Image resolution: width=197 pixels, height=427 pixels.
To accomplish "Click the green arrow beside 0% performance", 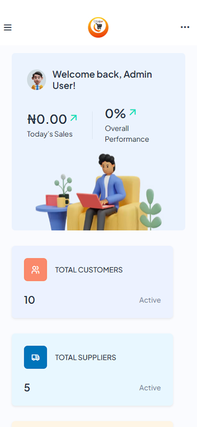I will pos(132,112).
